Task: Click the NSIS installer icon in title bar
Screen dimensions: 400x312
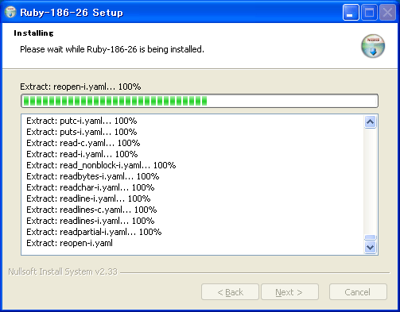Action: (10, 12)
